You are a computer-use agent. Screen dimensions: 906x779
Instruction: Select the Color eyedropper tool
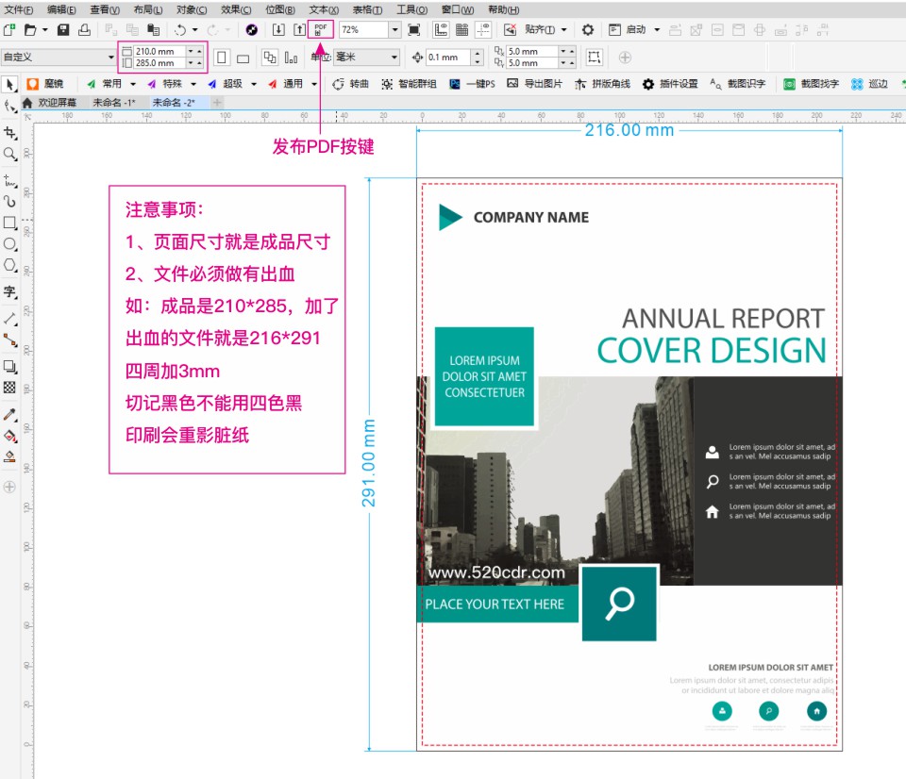pyautogui.click(x=9, y=414)
